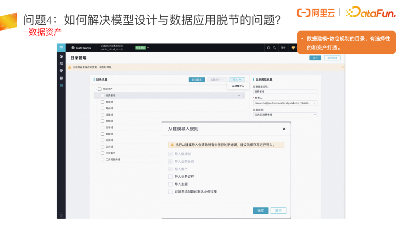Check 过滤系统创建的默认业务过程
The width and height of the screenshot is (402, 226).
click(170, 191)
